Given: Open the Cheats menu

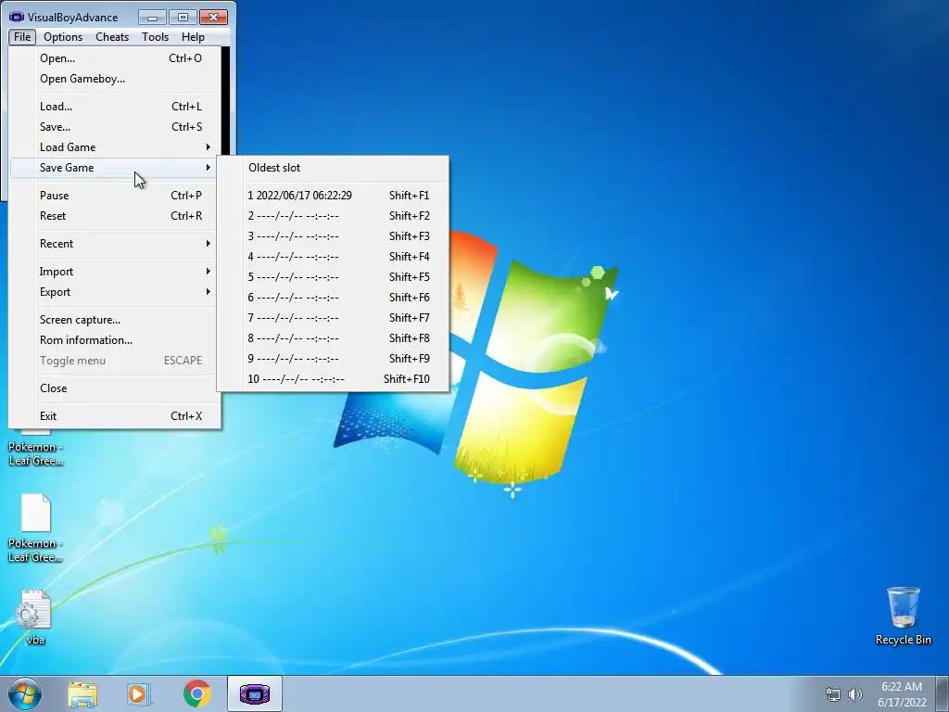Looking at the screenshot, I should tap(112, 37).
